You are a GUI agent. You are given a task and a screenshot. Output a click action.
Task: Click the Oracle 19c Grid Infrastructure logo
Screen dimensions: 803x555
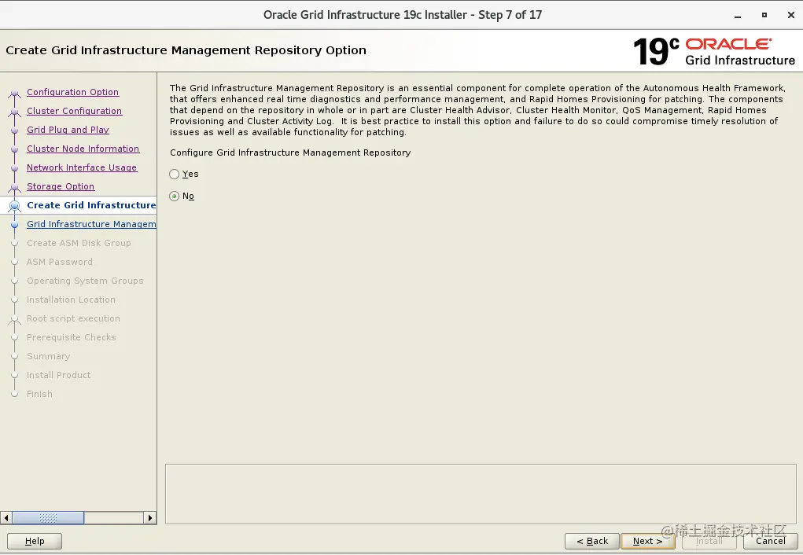pos(714,51)
